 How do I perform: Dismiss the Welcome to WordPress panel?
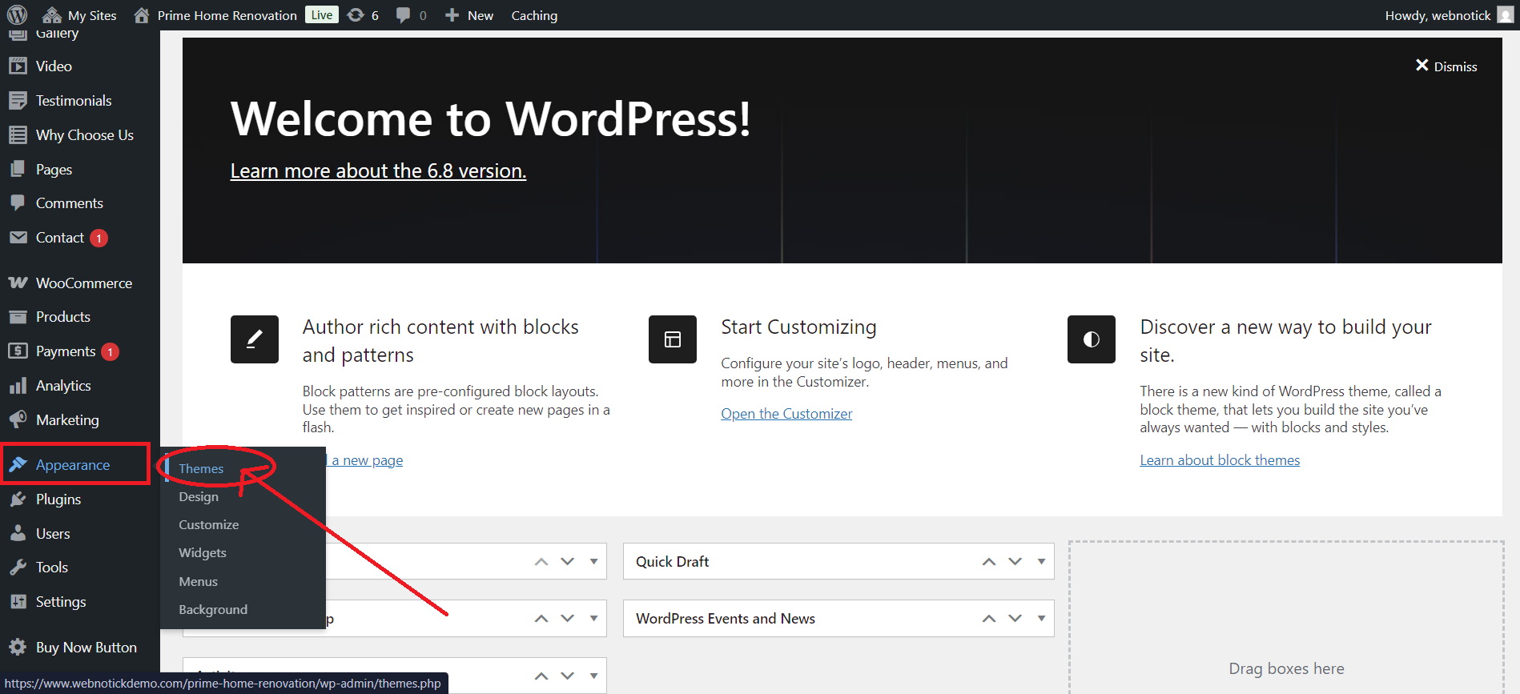(x=1446, y=66)
